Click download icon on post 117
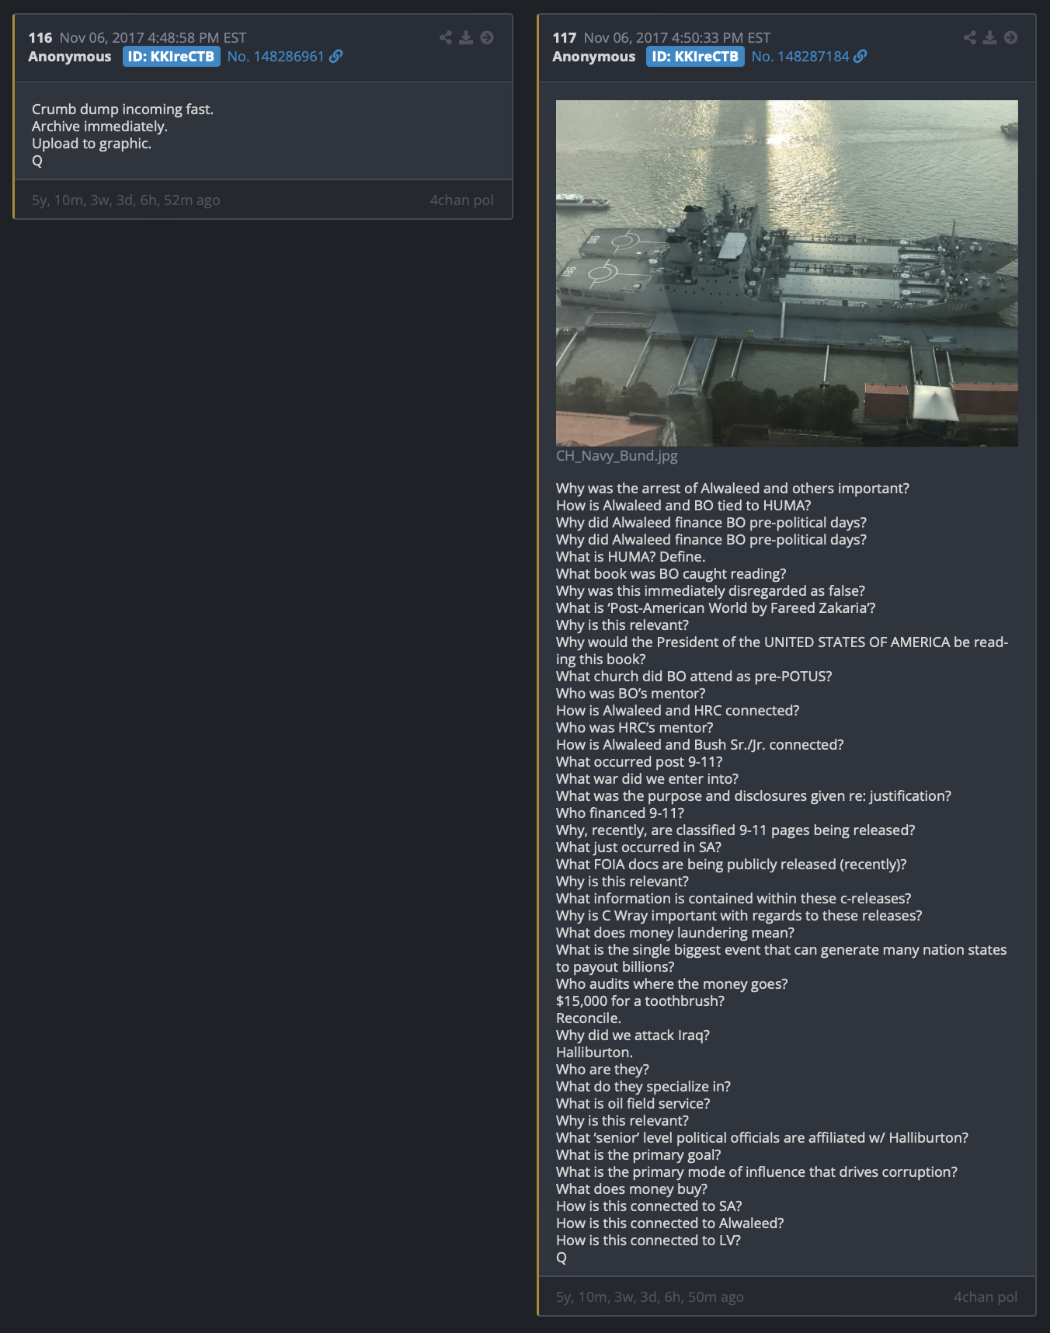The height and width of the screenshot is (1333, 1050). coord(990,37)
